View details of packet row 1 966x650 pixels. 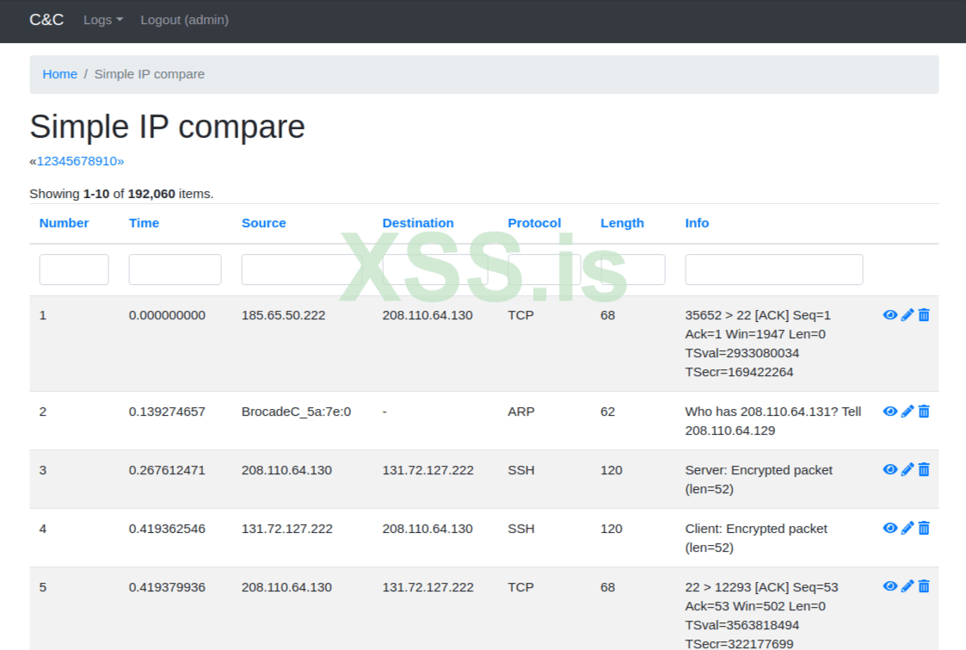[890, 315]
